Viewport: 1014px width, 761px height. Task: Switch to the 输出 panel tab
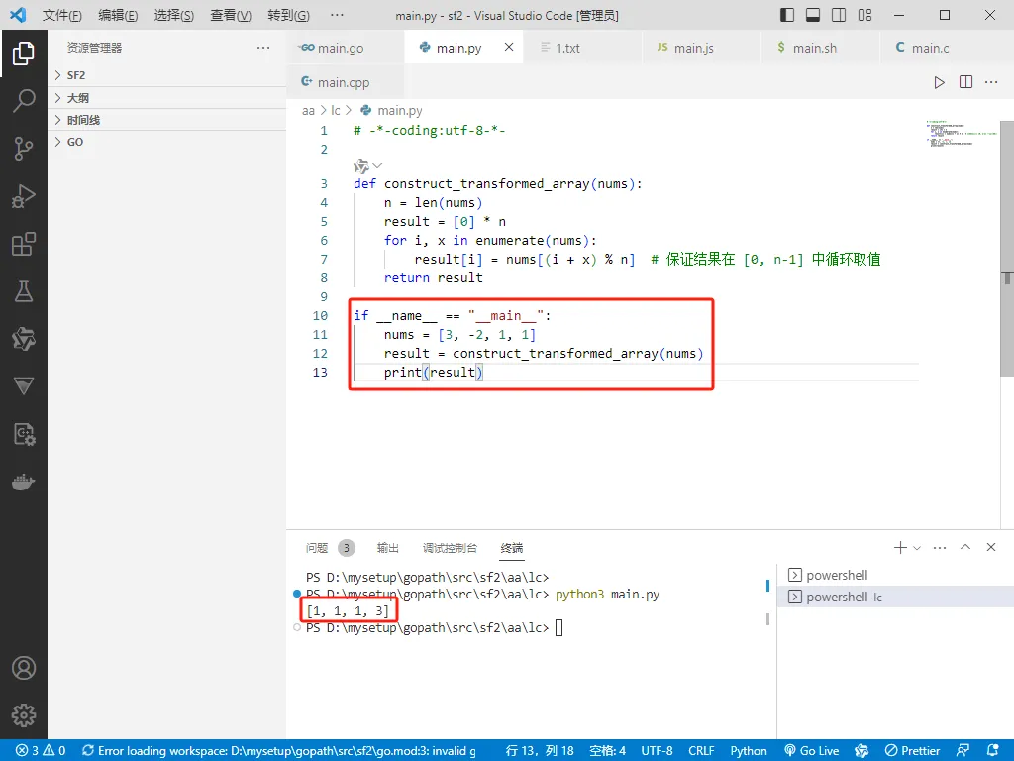[387, 548]
